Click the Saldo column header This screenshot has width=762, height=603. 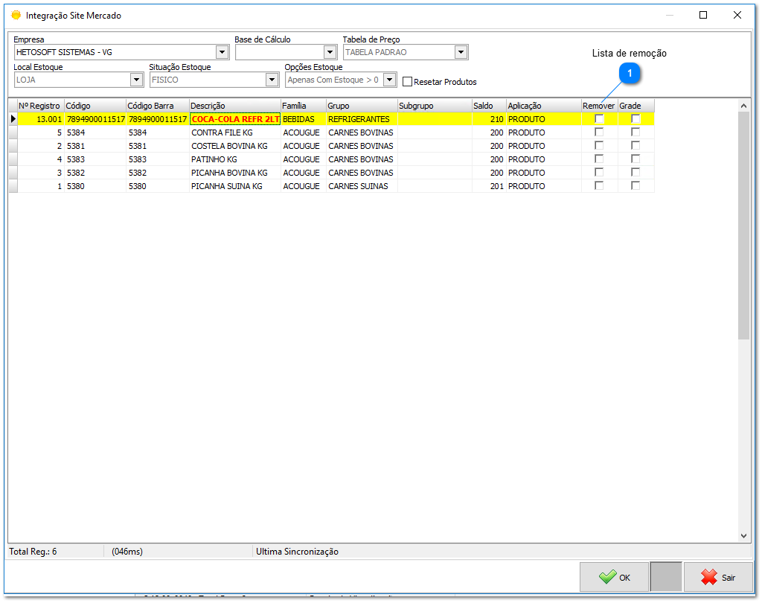pyautogui.click(x=489, y=106)
